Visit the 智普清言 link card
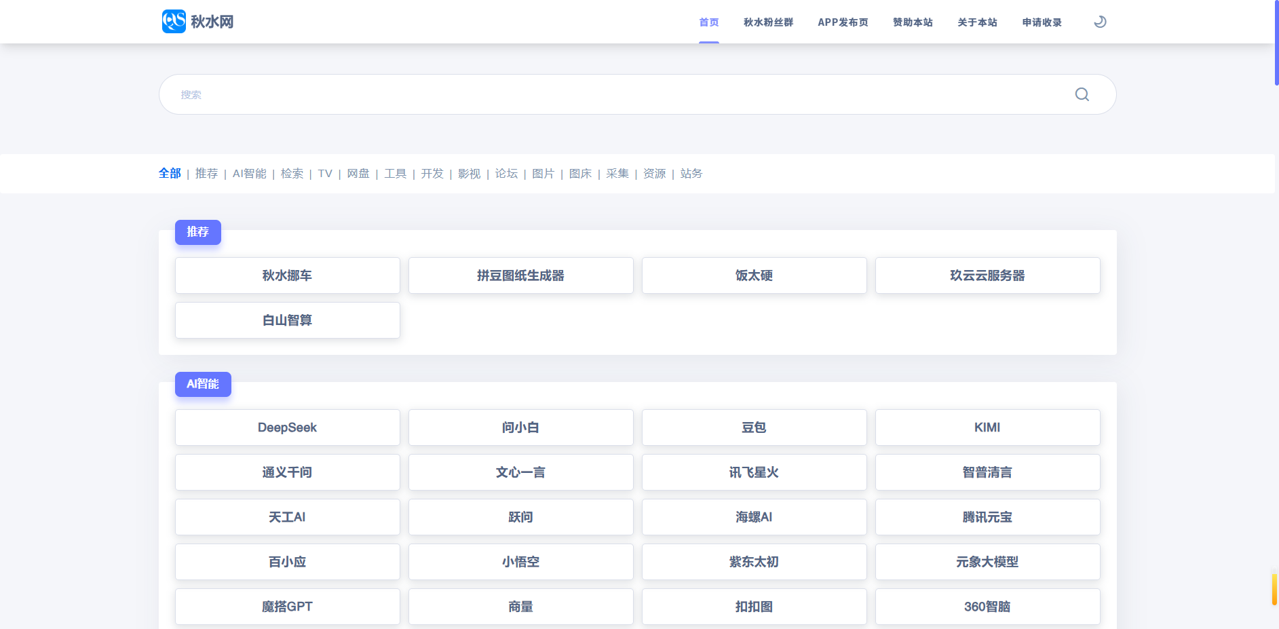 988,472
